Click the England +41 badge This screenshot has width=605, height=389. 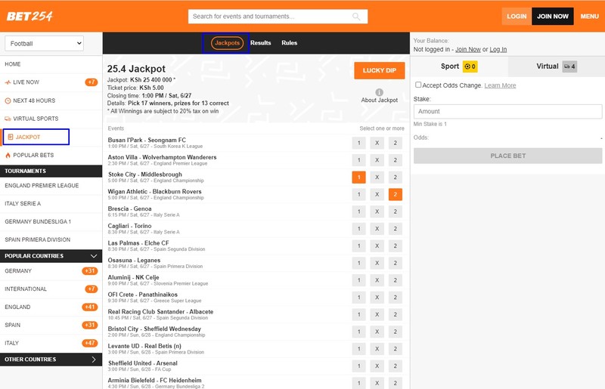pos(90,307)
